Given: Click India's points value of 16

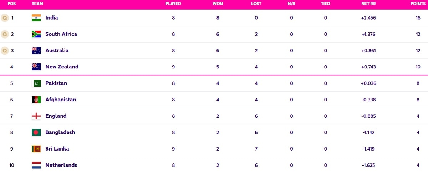Looking at the screenshot, I should click(x=418, y=18).
